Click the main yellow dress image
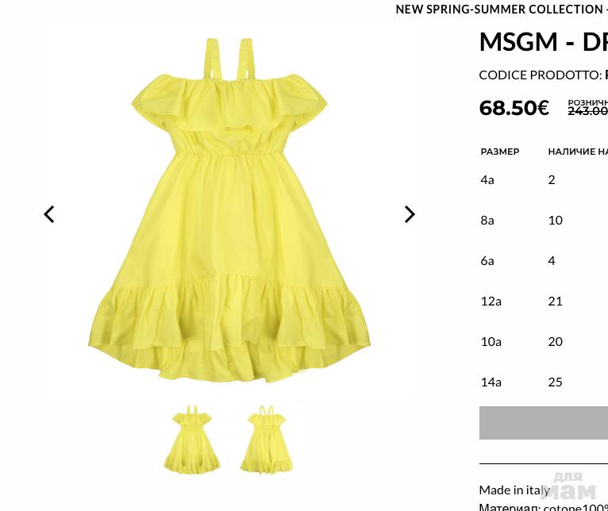Image resolution: width=608 pixels, height=511 pixels. pyautogui.click(x=229, y=209)
